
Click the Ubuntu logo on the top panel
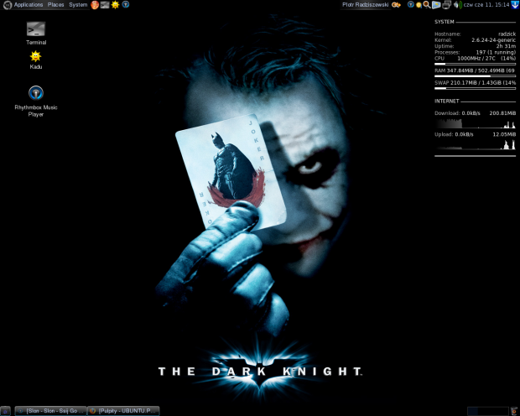point(8,5)
